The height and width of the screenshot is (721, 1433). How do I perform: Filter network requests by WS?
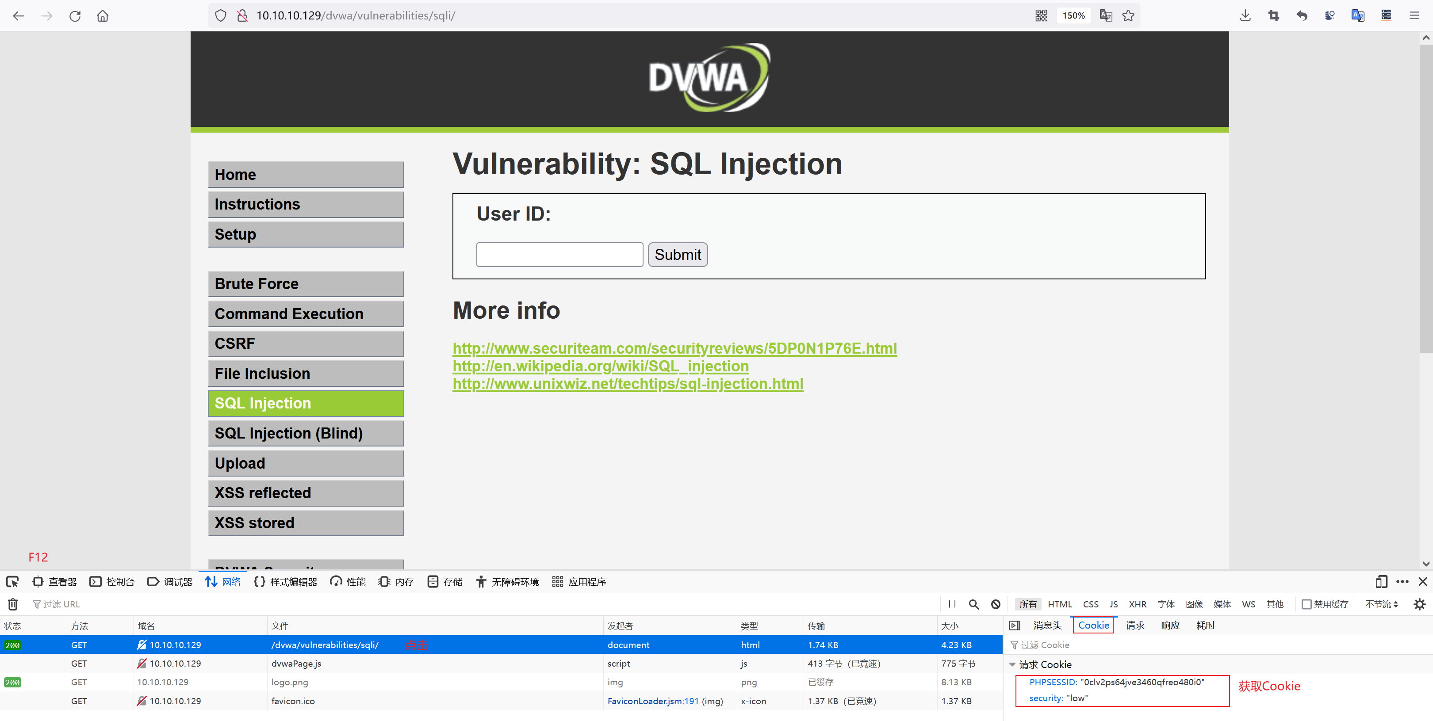(1248, 604)
